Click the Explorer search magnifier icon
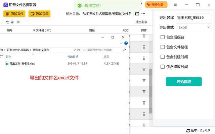The width and height of the screenshot is (215, 134). pyautogui.click(x=124, y=50)
